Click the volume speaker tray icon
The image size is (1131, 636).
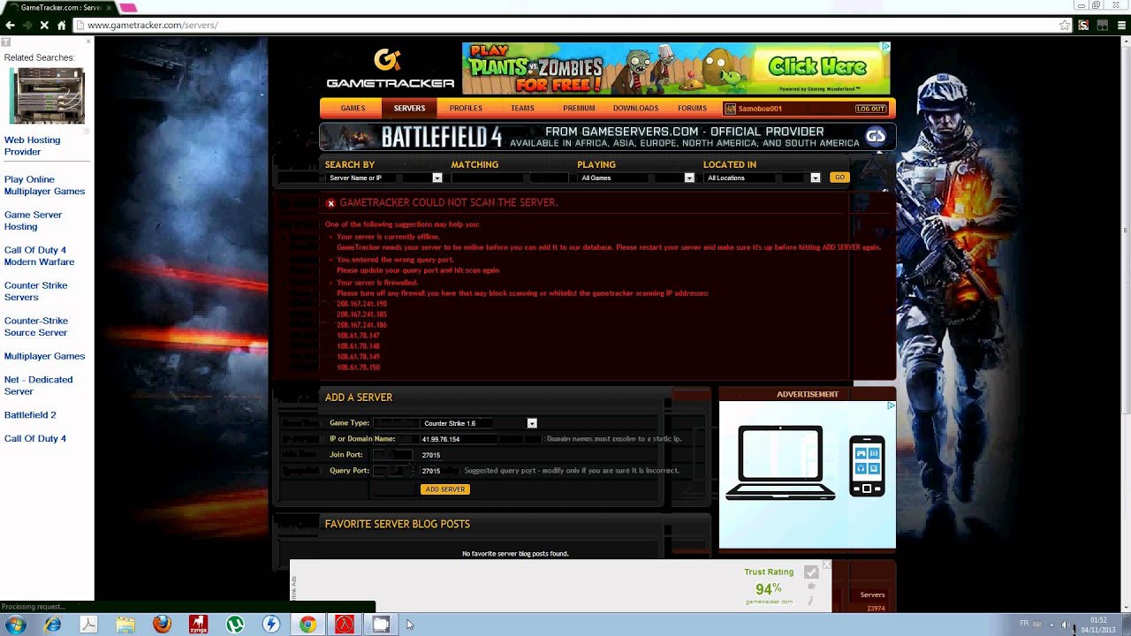1065,624
